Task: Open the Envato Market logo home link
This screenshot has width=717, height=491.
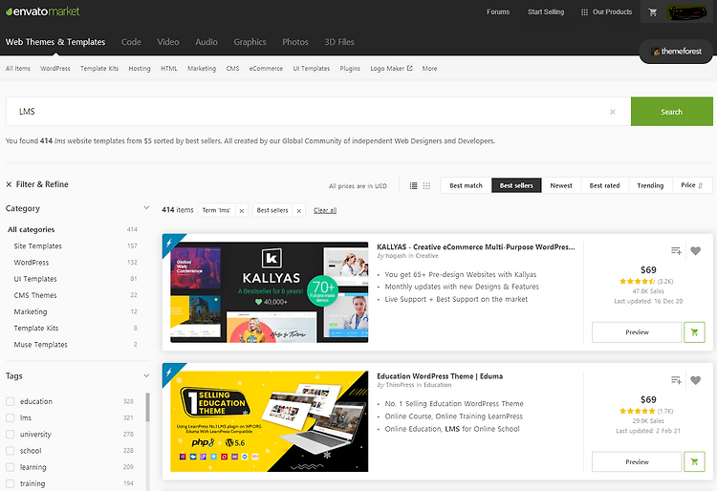Action: (x=42, y=11)
